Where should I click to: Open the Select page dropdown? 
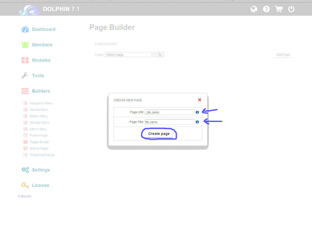coord(130,55)
